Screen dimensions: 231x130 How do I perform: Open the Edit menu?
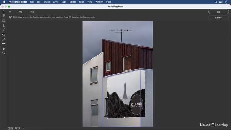tap(39, 2)
